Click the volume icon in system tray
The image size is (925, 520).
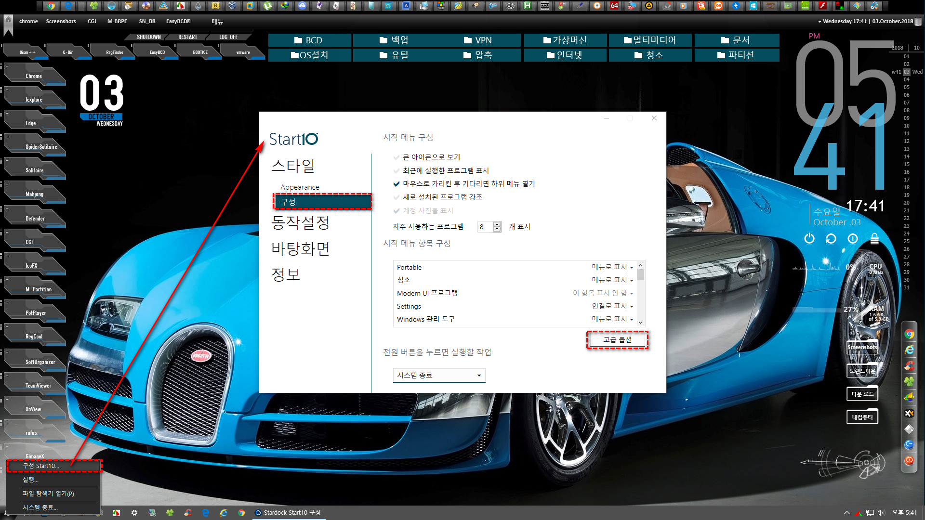coord(881,513)
